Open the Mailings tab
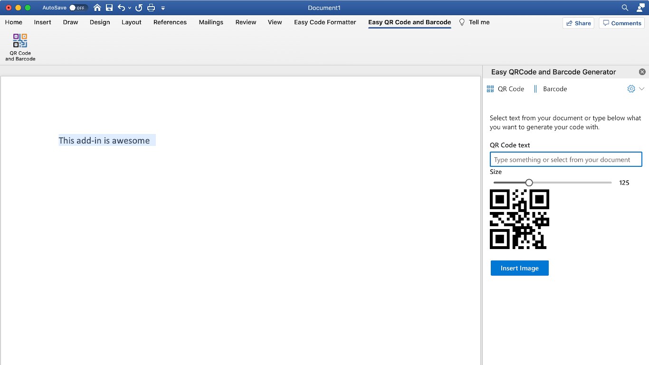 [x=211, y=22]
